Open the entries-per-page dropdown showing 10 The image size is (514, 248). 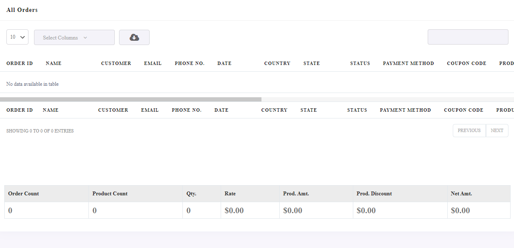tap(17, 37)
